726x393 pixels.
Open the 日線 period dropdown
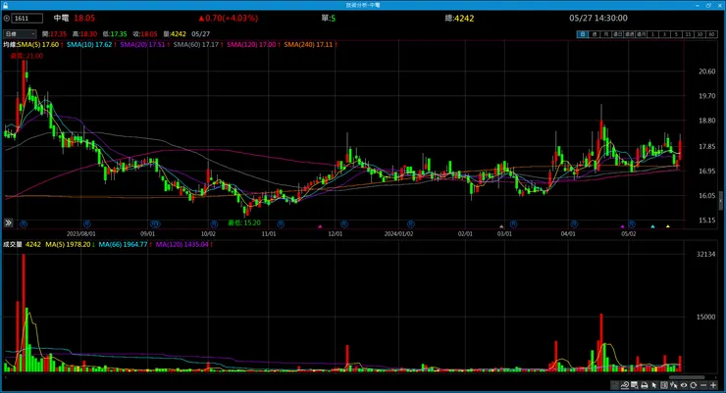pos(20,33)
